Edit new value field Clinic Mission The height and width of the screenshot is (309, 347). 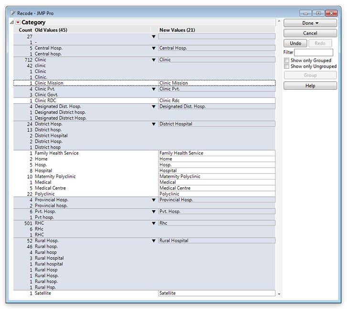point(217,83)
